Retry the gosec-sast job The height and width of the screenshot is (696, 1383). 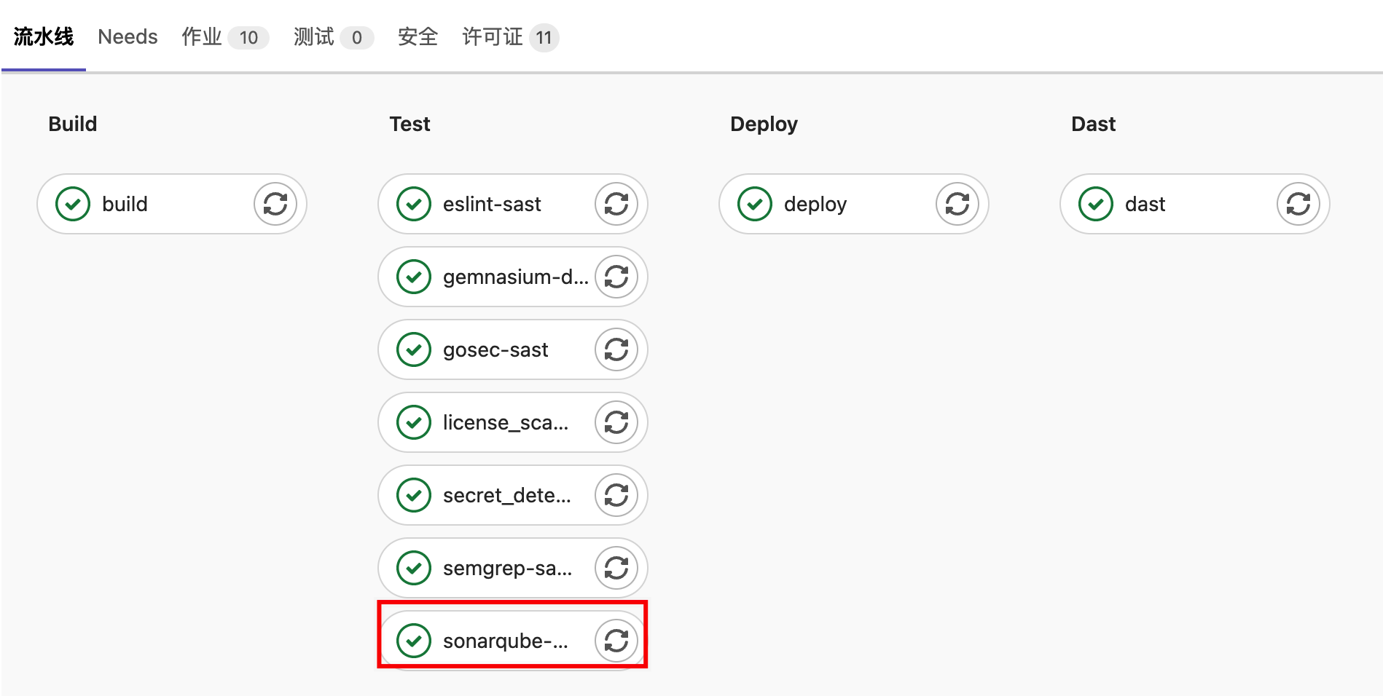click(x=616, y=349)
